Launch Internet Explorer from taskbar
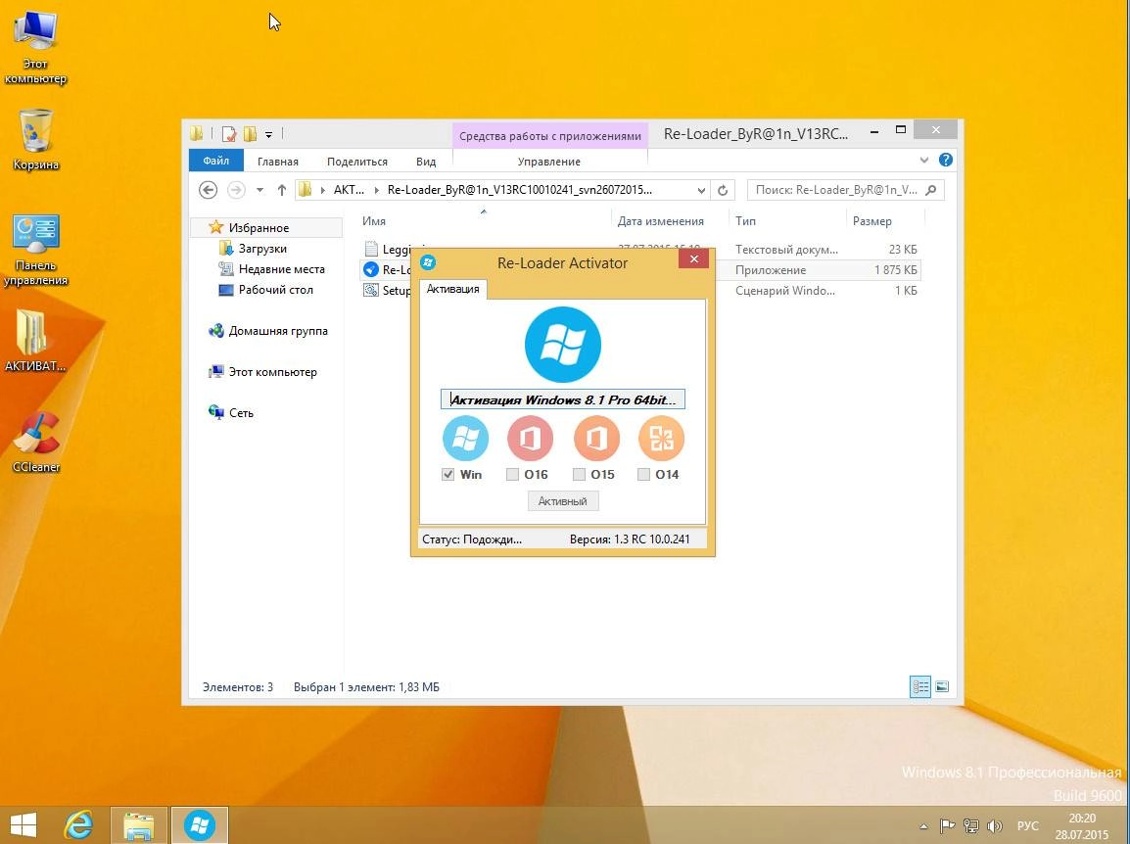The image size is (1130, 844). 78,825
